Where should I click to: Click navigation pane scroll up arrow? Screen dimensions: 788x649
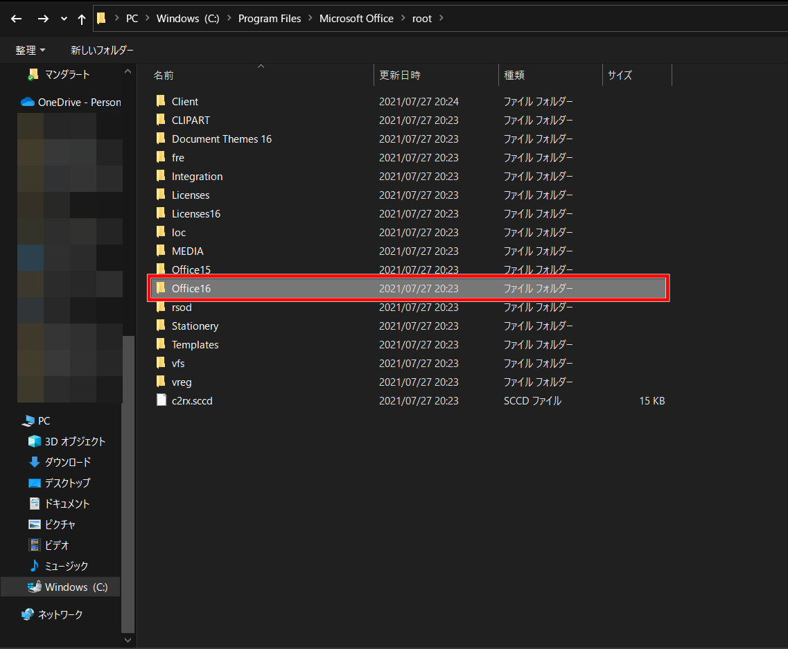pyautogui.click(x=128, y=71)
